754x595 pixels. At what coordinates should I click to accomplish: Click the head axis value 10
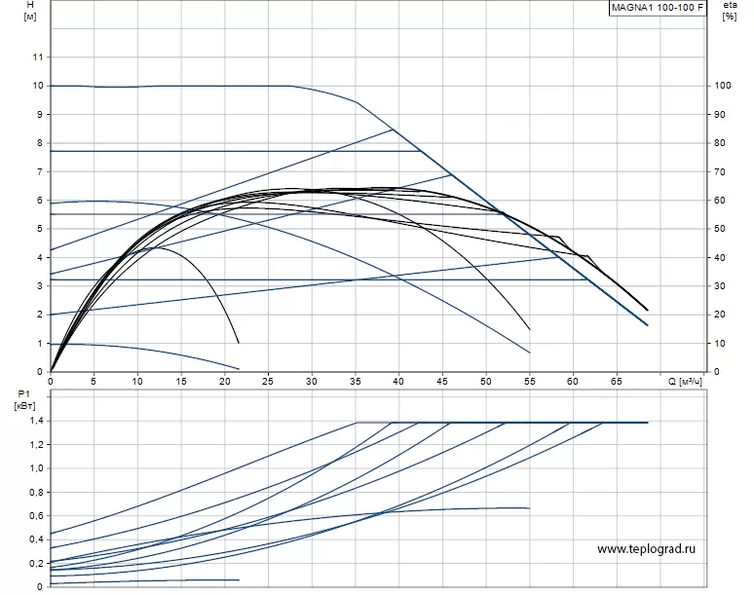(38, 86)
